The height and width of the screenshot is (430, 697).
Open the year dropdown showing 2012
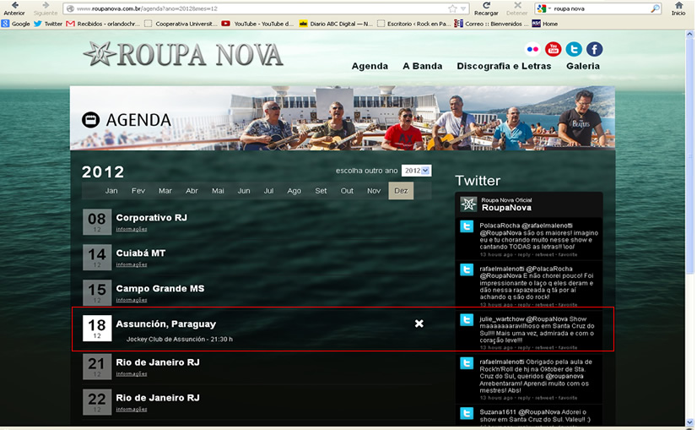pyautogui.click(x=416, y=171)
